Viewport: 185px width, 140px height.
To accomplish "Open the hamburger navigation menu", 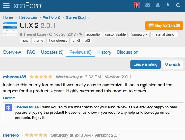I will (x=6, y=6).
